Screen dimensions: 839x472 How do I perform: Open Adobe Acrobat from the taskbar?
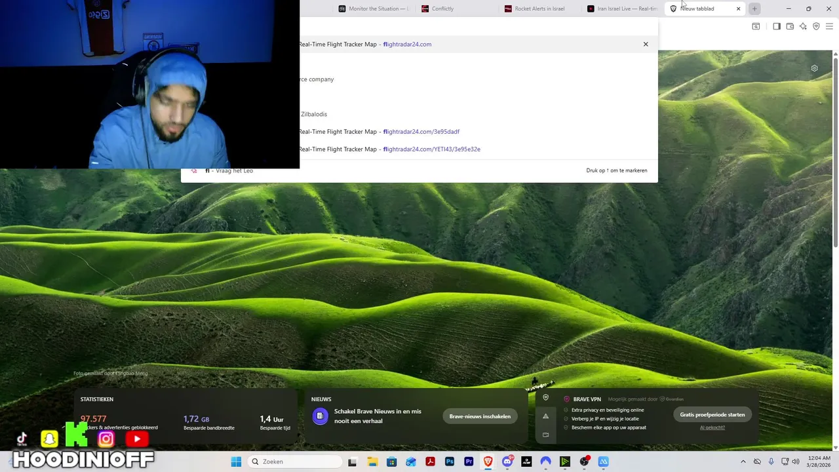click(x=430, y=462)
